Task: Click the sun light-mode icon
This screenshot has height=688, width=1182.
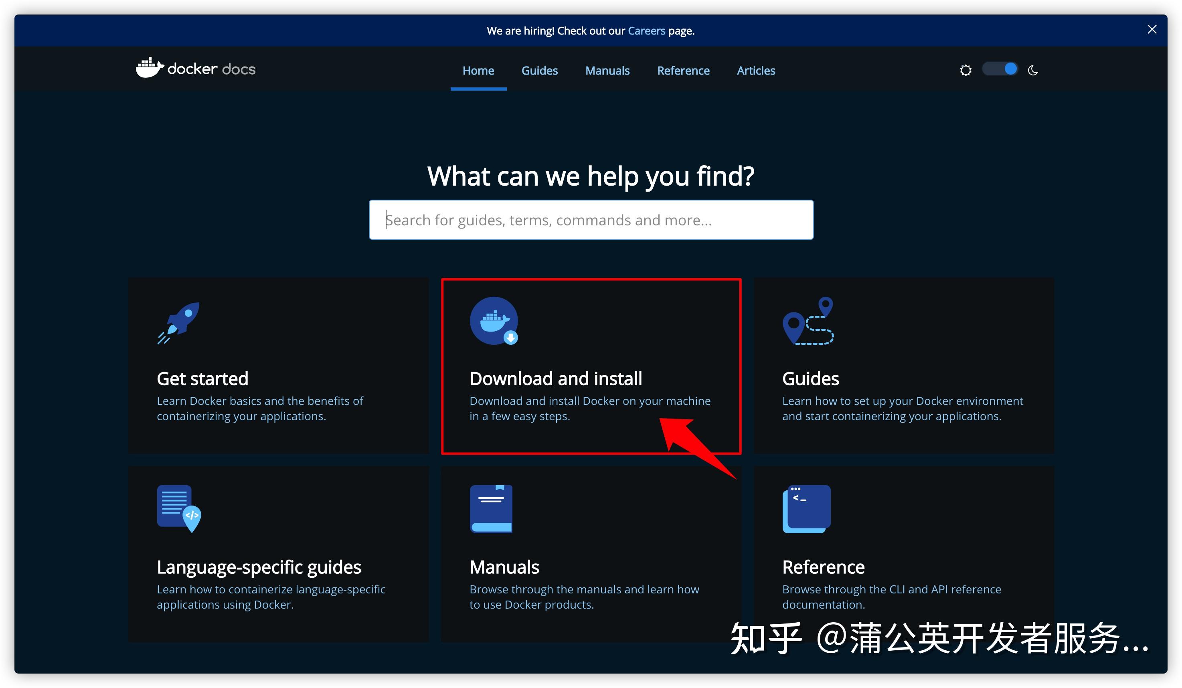Action: pyautogui.click(x=965, y=70)
